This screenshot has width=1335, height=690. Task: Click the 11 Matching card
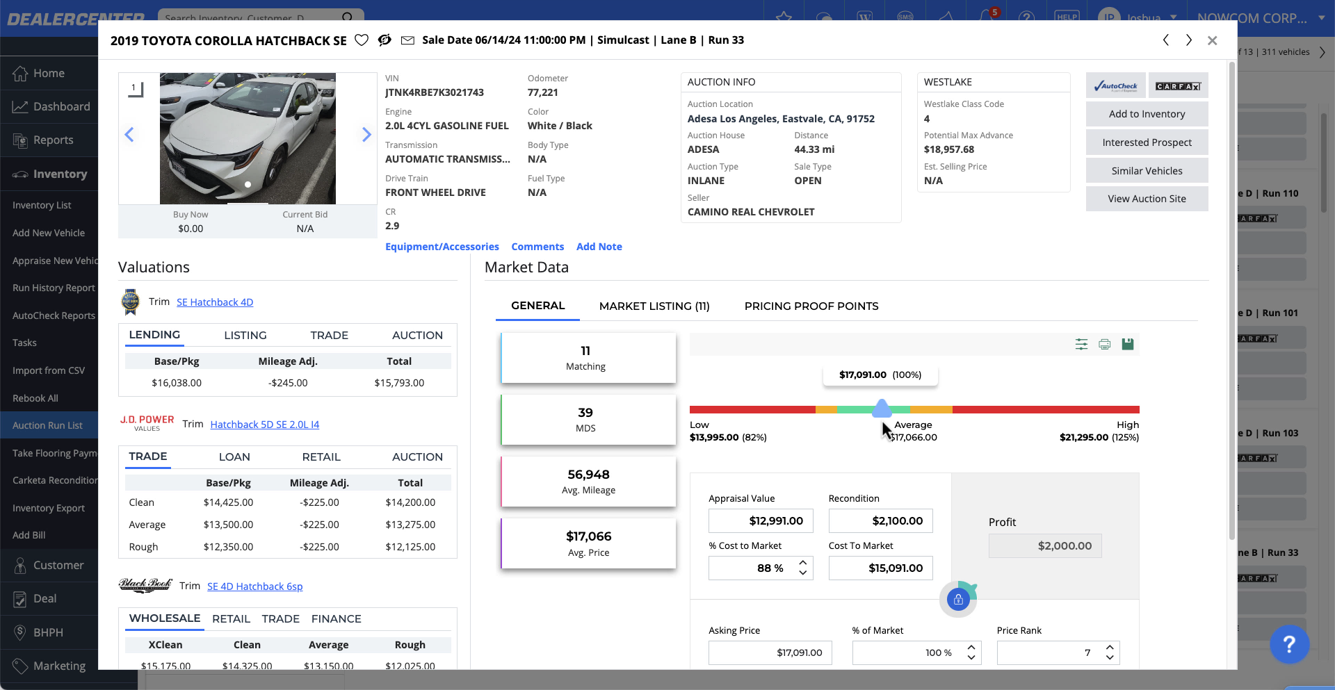[588, 358]
